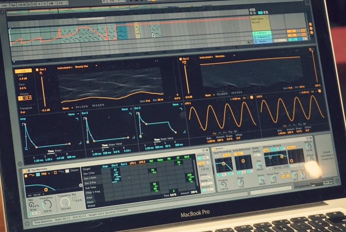This screenshot has height=232, width=346.
Task: Click the Tap tempo button
Action: coord(13,5)
